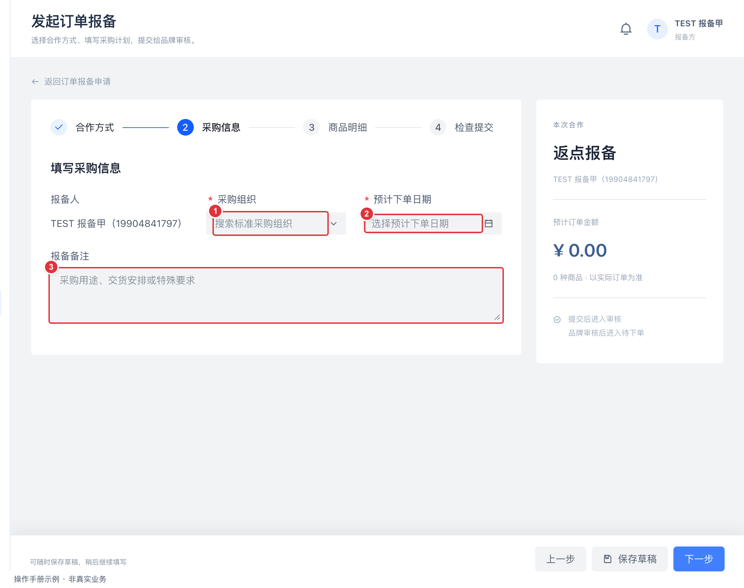Click the textarea resize handle corner
The width and height of the screenshot is (744, 588).
click(x=497, y=317)
